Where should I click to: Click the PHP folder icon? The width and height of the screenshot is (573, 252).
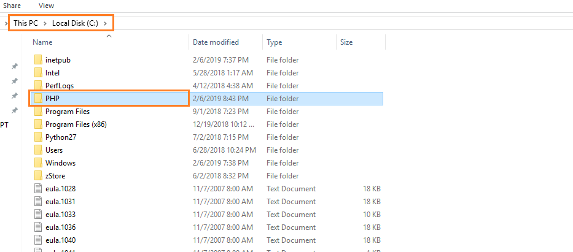point(38,99)
